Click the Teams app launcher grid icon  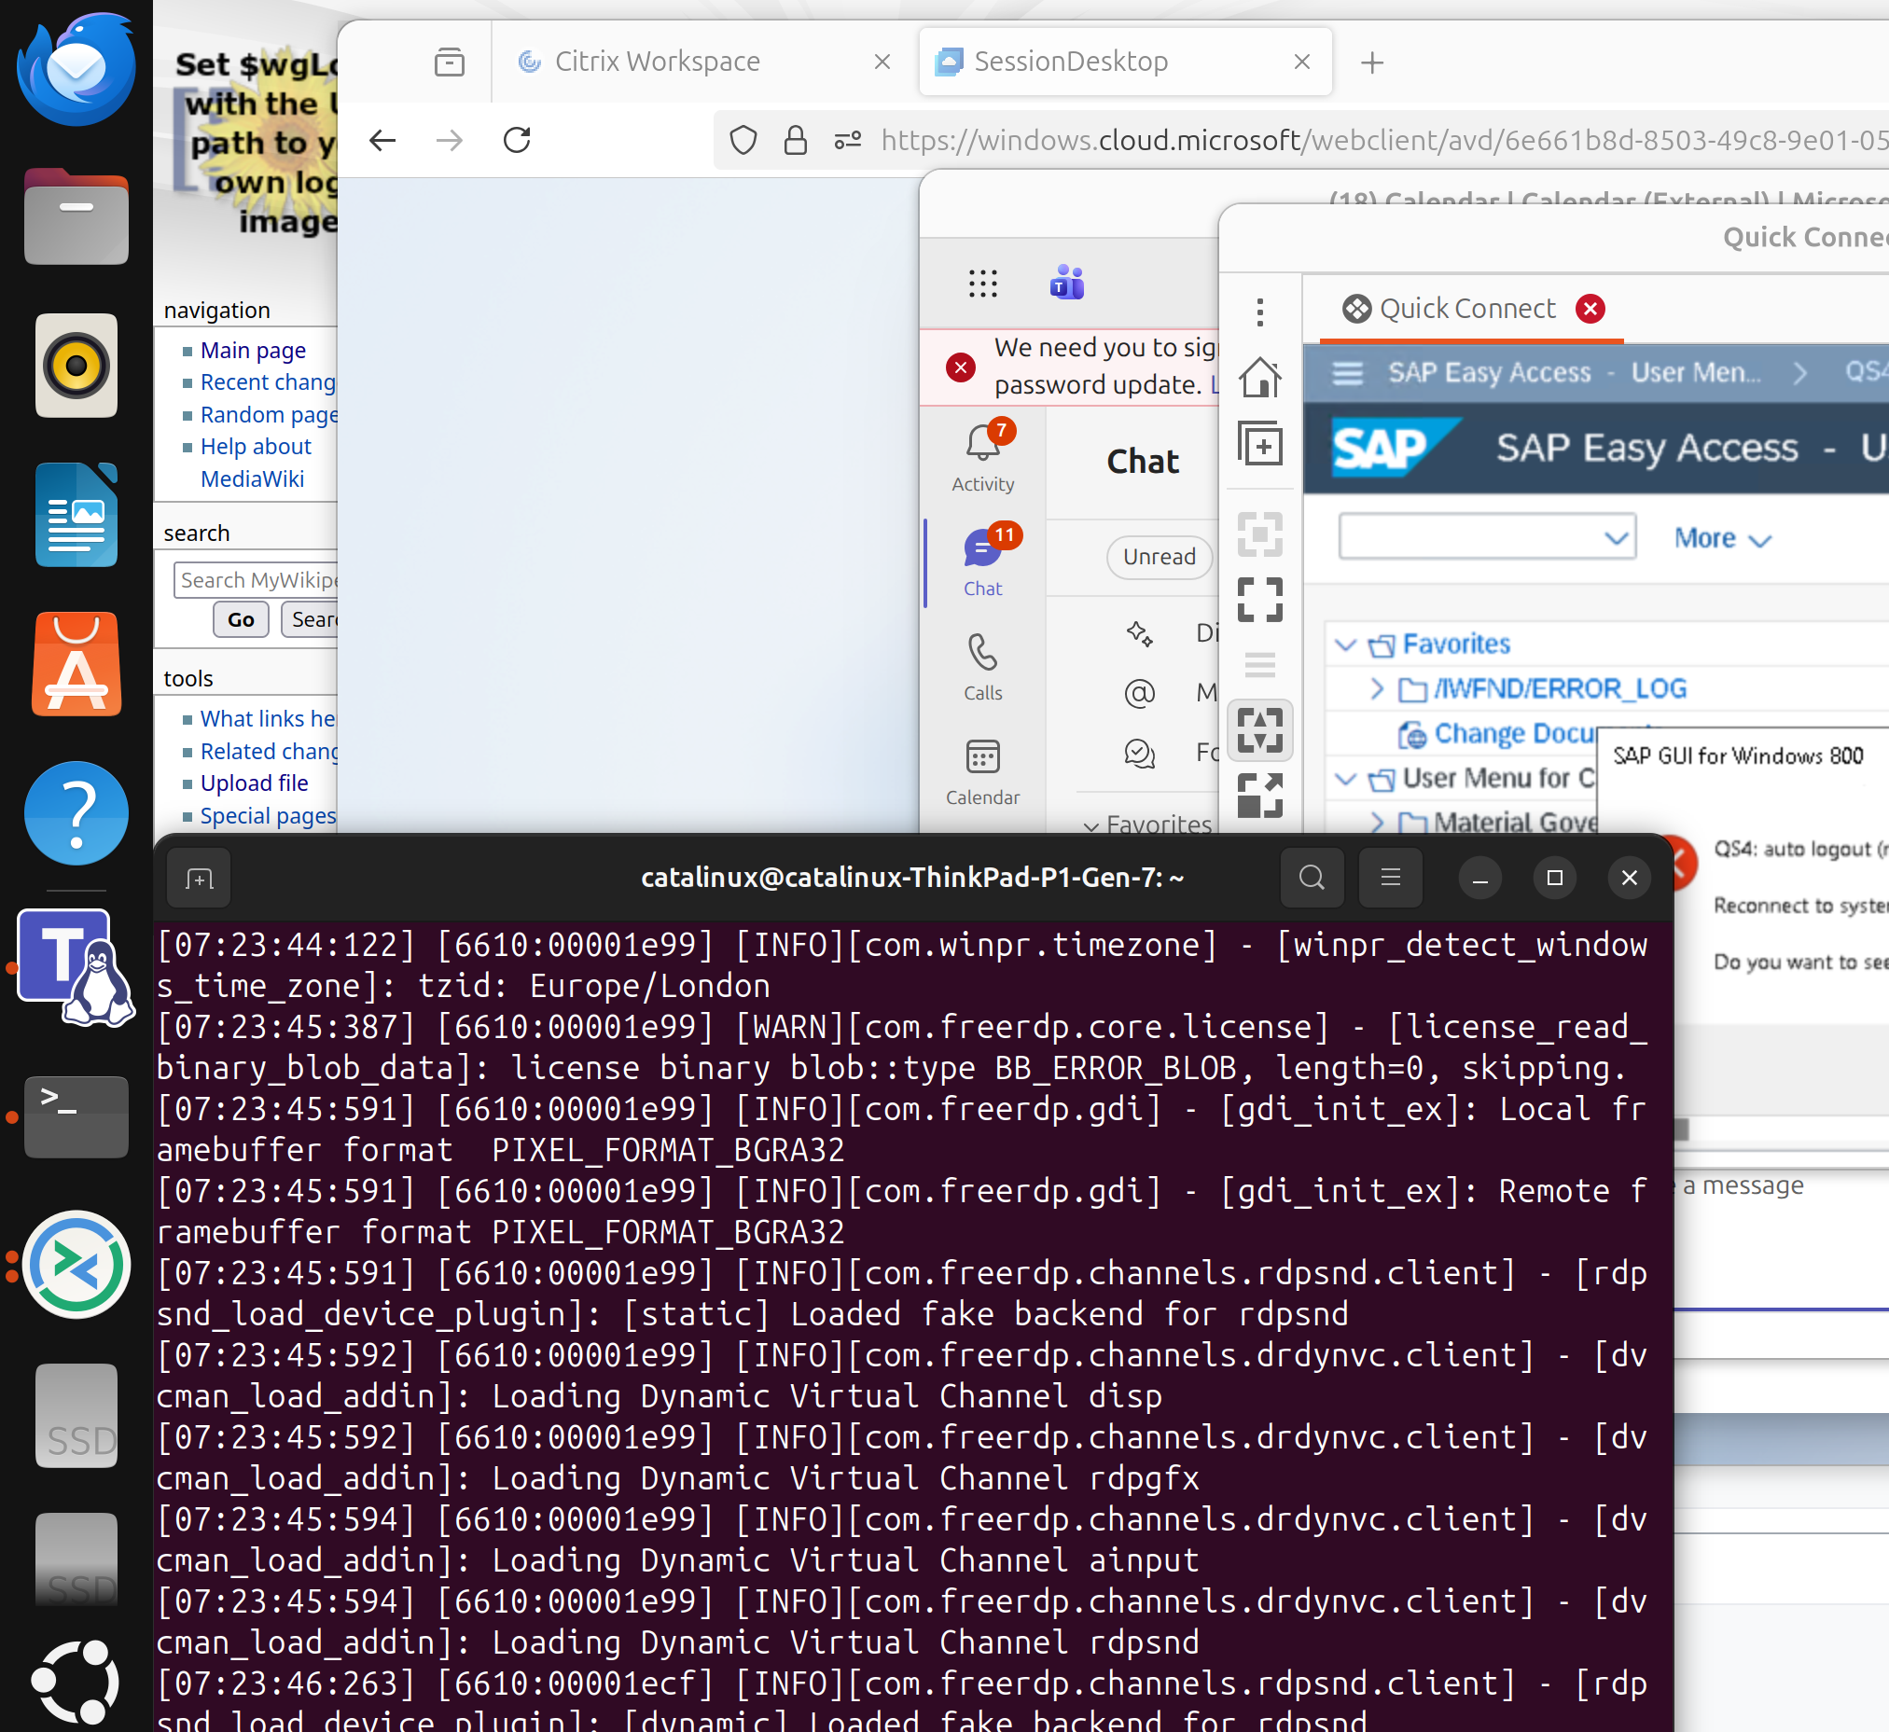pos(982,282)
